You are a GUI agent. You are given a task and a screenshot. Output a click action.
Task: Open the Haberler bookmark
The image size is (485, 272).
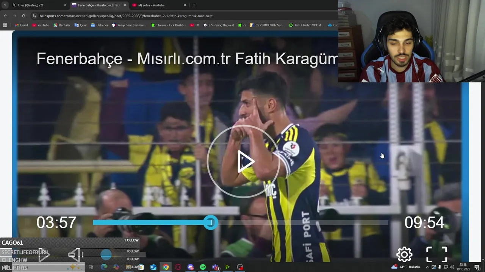[99, 25]
